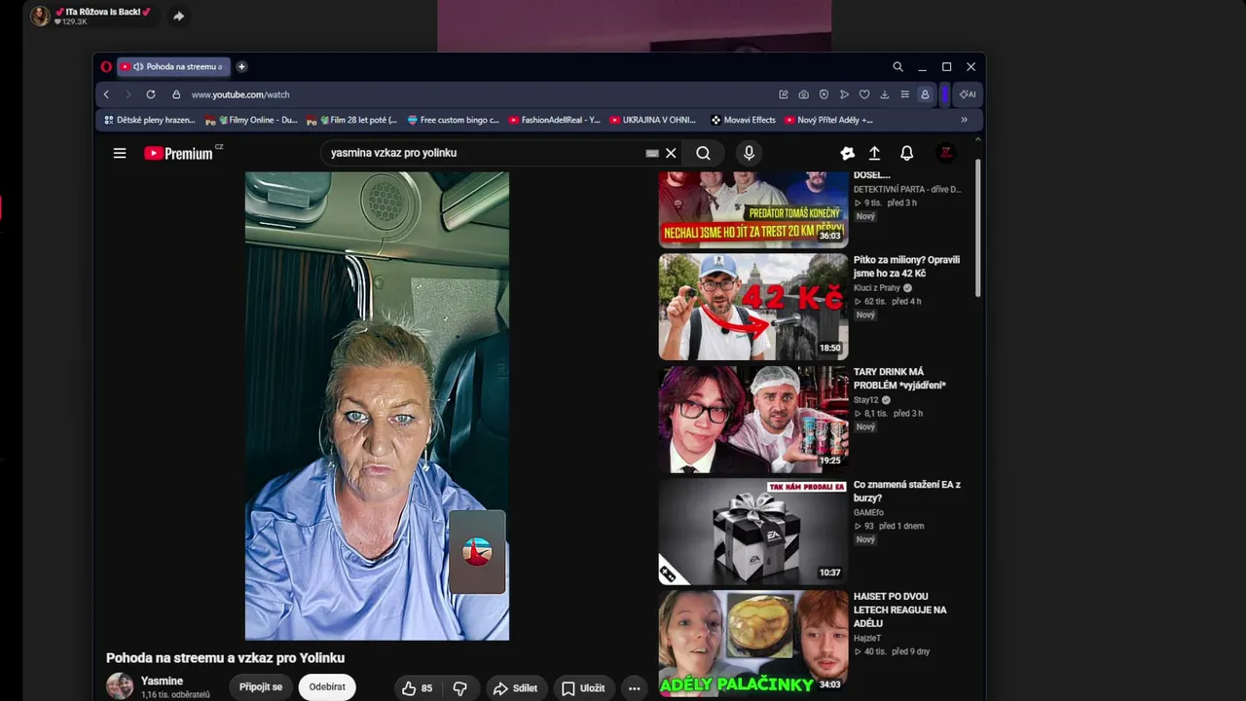The height and width of the screenshot is (701, 1246).
Task: Open the on-screen keyboard in search box
Action: coord(652,153)
